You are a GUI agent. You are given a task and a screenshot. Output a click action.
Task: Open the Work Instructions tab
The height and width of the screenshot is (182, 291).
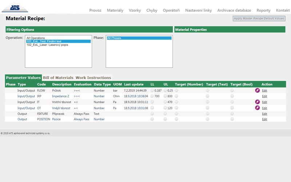[x=93, y=78]
